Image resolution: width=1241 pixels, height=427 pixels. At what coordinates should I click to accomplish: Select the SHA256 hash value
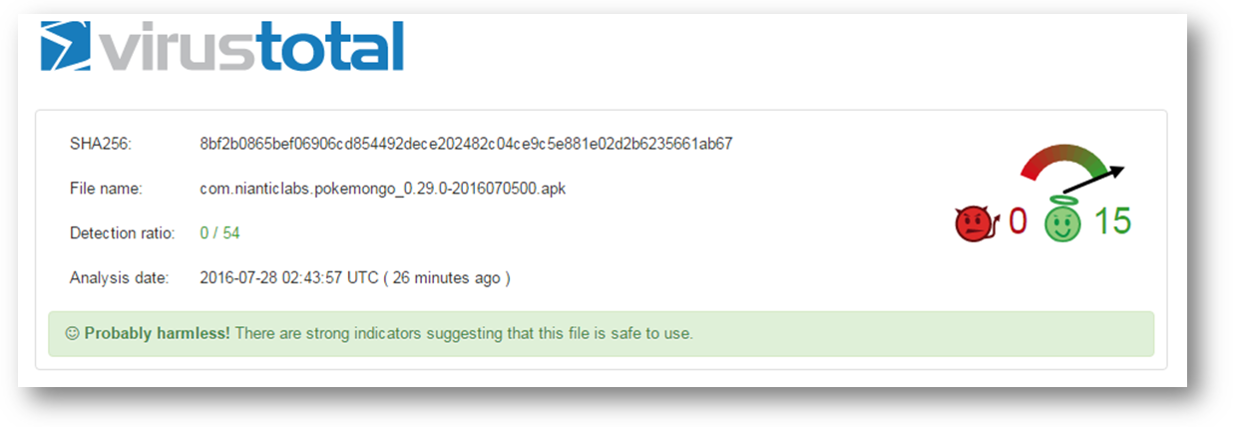point(466,144)
